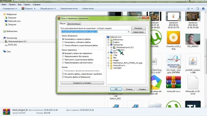Toggle the preview pane icon
Screen dimensions: 207x116
pos(197,9)
